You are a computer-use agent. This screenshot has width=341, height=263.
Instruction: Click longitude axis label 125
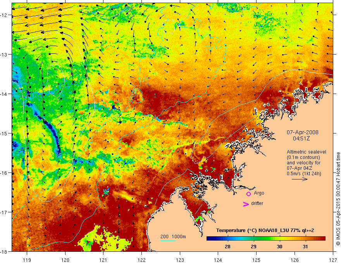click(257, 260)
